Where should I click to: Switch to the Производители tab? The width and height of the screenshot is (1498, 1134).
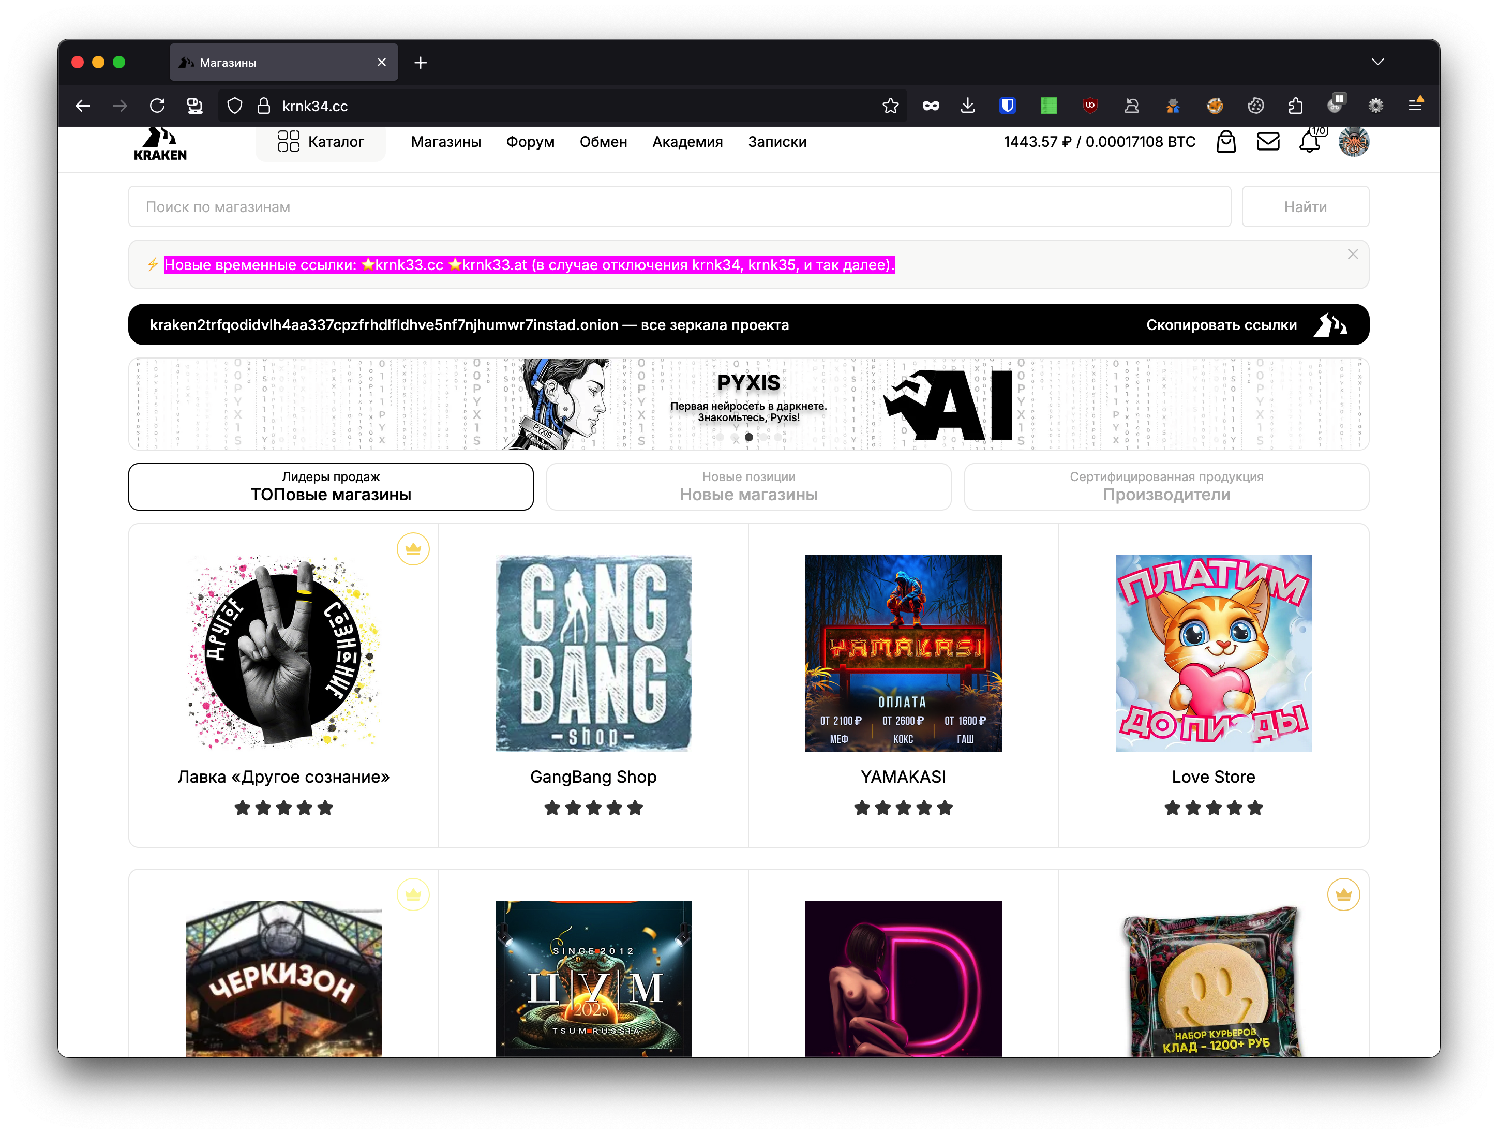(x=1166, y=486)
